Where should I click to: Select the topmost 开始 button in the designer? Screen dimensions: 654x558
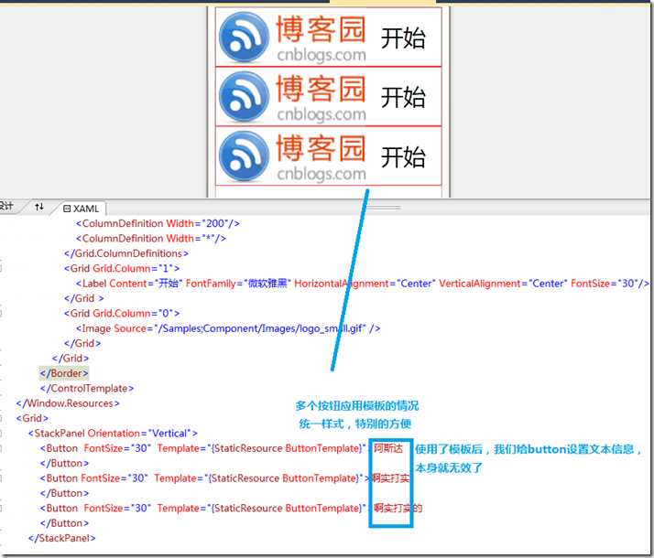[328, 37]
